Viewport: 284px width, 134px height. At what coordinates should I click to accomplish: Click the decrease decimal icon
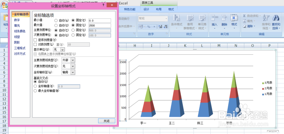pos(165,27)
